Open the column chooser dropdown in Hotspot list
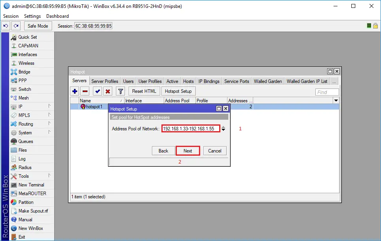381x241 pixels. click(336, 100)
